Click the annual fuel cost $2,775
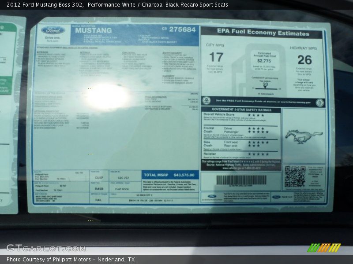 point(264,61)
